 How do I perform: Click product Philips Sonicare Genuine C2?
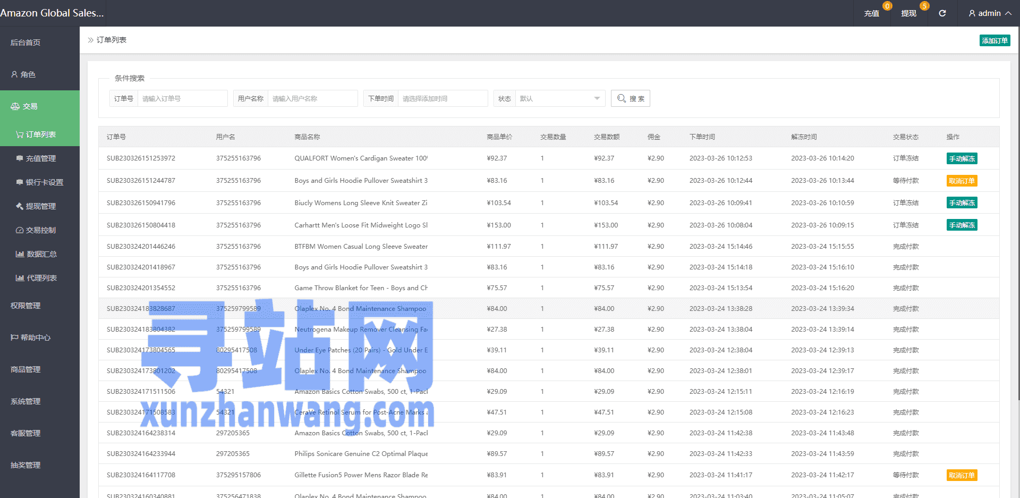pyautogui.click(x=361, y=454)
